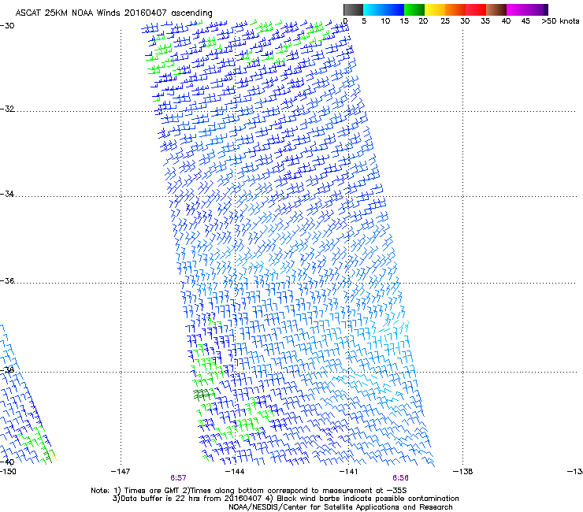Click the legend scale value '45'
Viewport: 583px width, 512px height.
[x=525, y=21]
